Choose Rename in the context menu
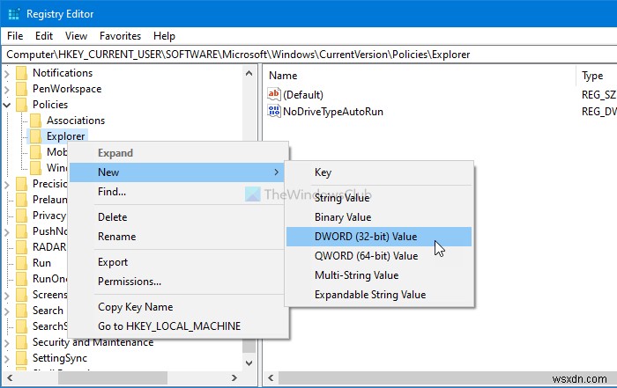This screenshot has height=388, width=617. tap(178, 237)
